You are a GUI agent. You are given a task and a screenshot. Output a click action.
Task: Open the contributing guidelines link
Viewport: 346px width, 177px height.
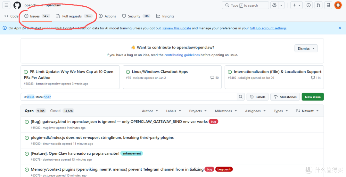coord(182,55)
